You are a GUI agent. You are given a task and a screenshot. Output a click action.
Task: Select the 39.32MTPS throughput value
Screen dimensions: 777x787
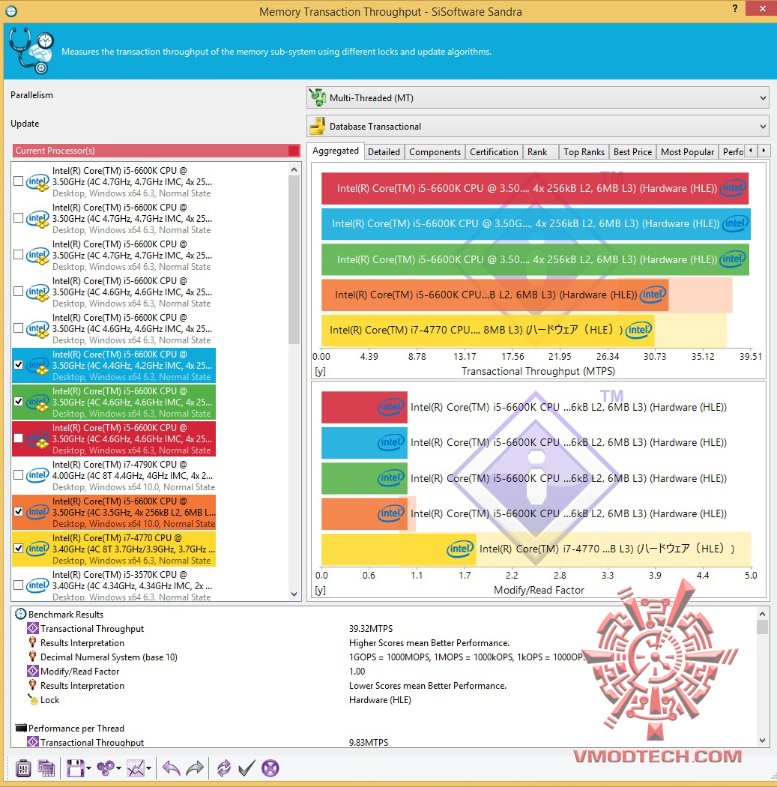coord(371,628)
